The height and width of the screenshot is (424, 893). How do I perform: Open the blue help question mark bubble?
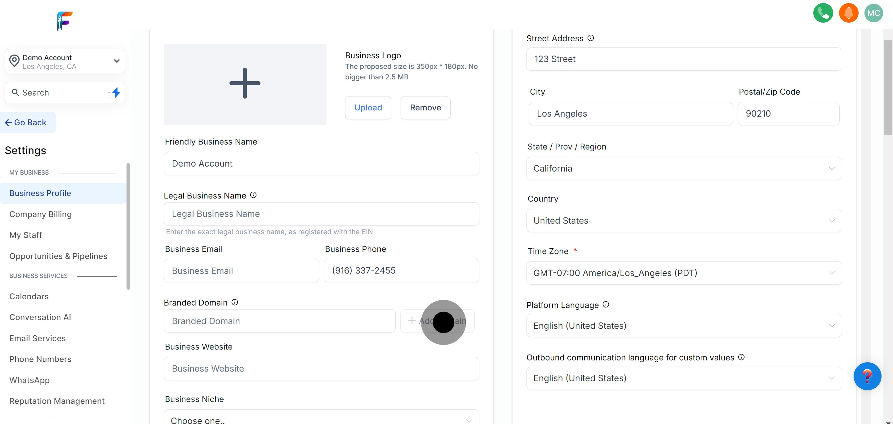(x=867, y=376)
